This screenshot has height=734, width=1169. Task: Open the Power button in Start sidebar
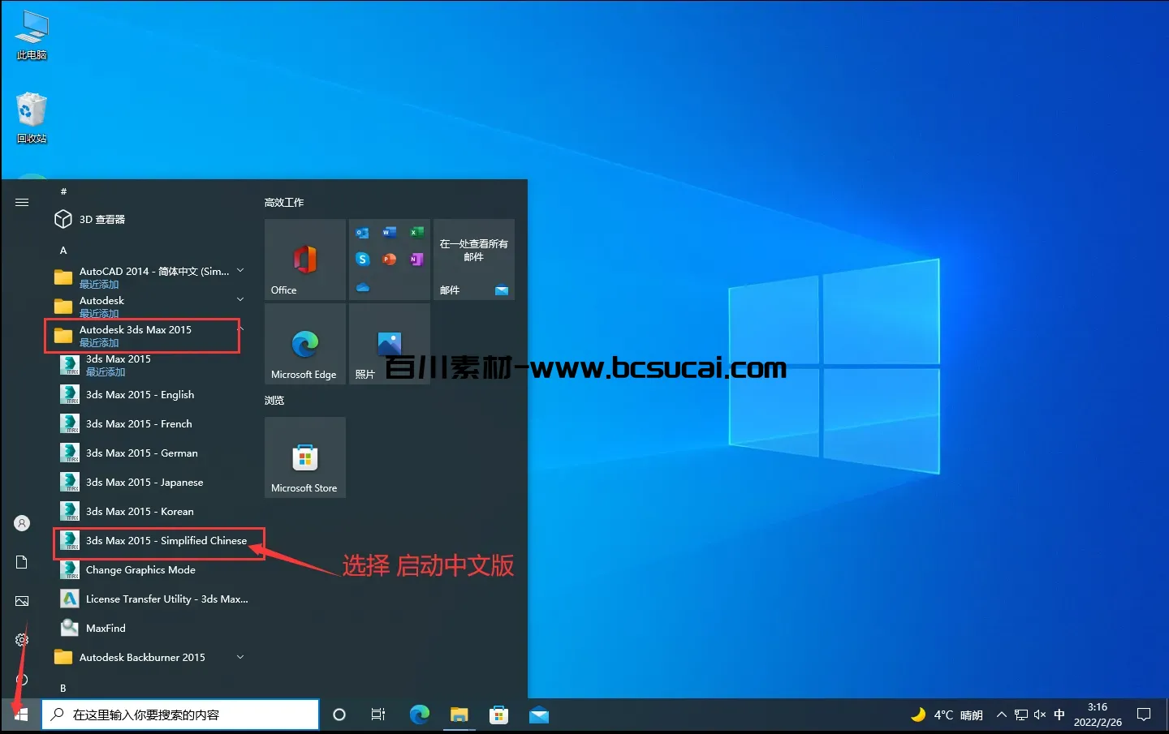[x=22, y=680]
